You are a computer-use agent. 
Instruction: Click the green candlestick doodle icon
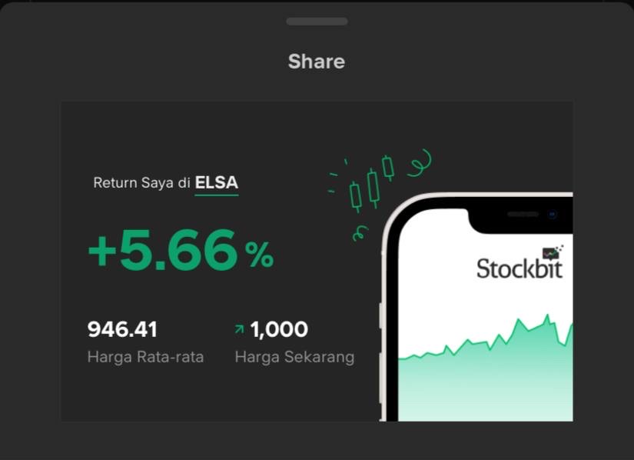pyautogui.click(x=372, y=185)
